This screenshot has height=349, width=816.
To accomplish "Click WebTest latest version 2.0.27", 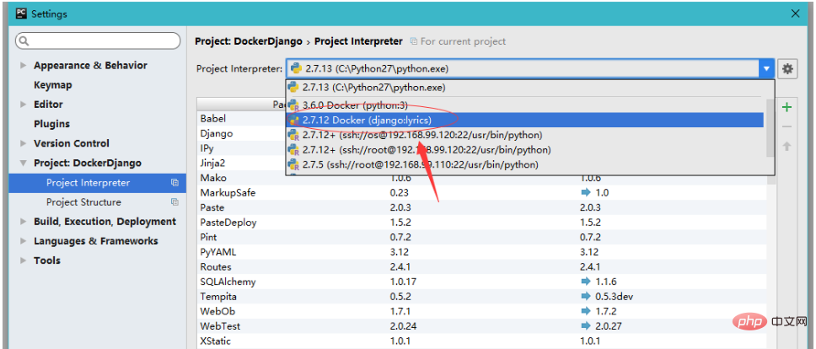I will (x=609, y=326).
